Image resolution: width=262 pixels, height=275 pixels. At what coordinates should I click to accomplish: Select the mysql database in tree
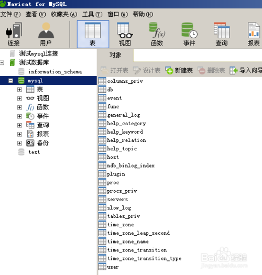(35, 81)
